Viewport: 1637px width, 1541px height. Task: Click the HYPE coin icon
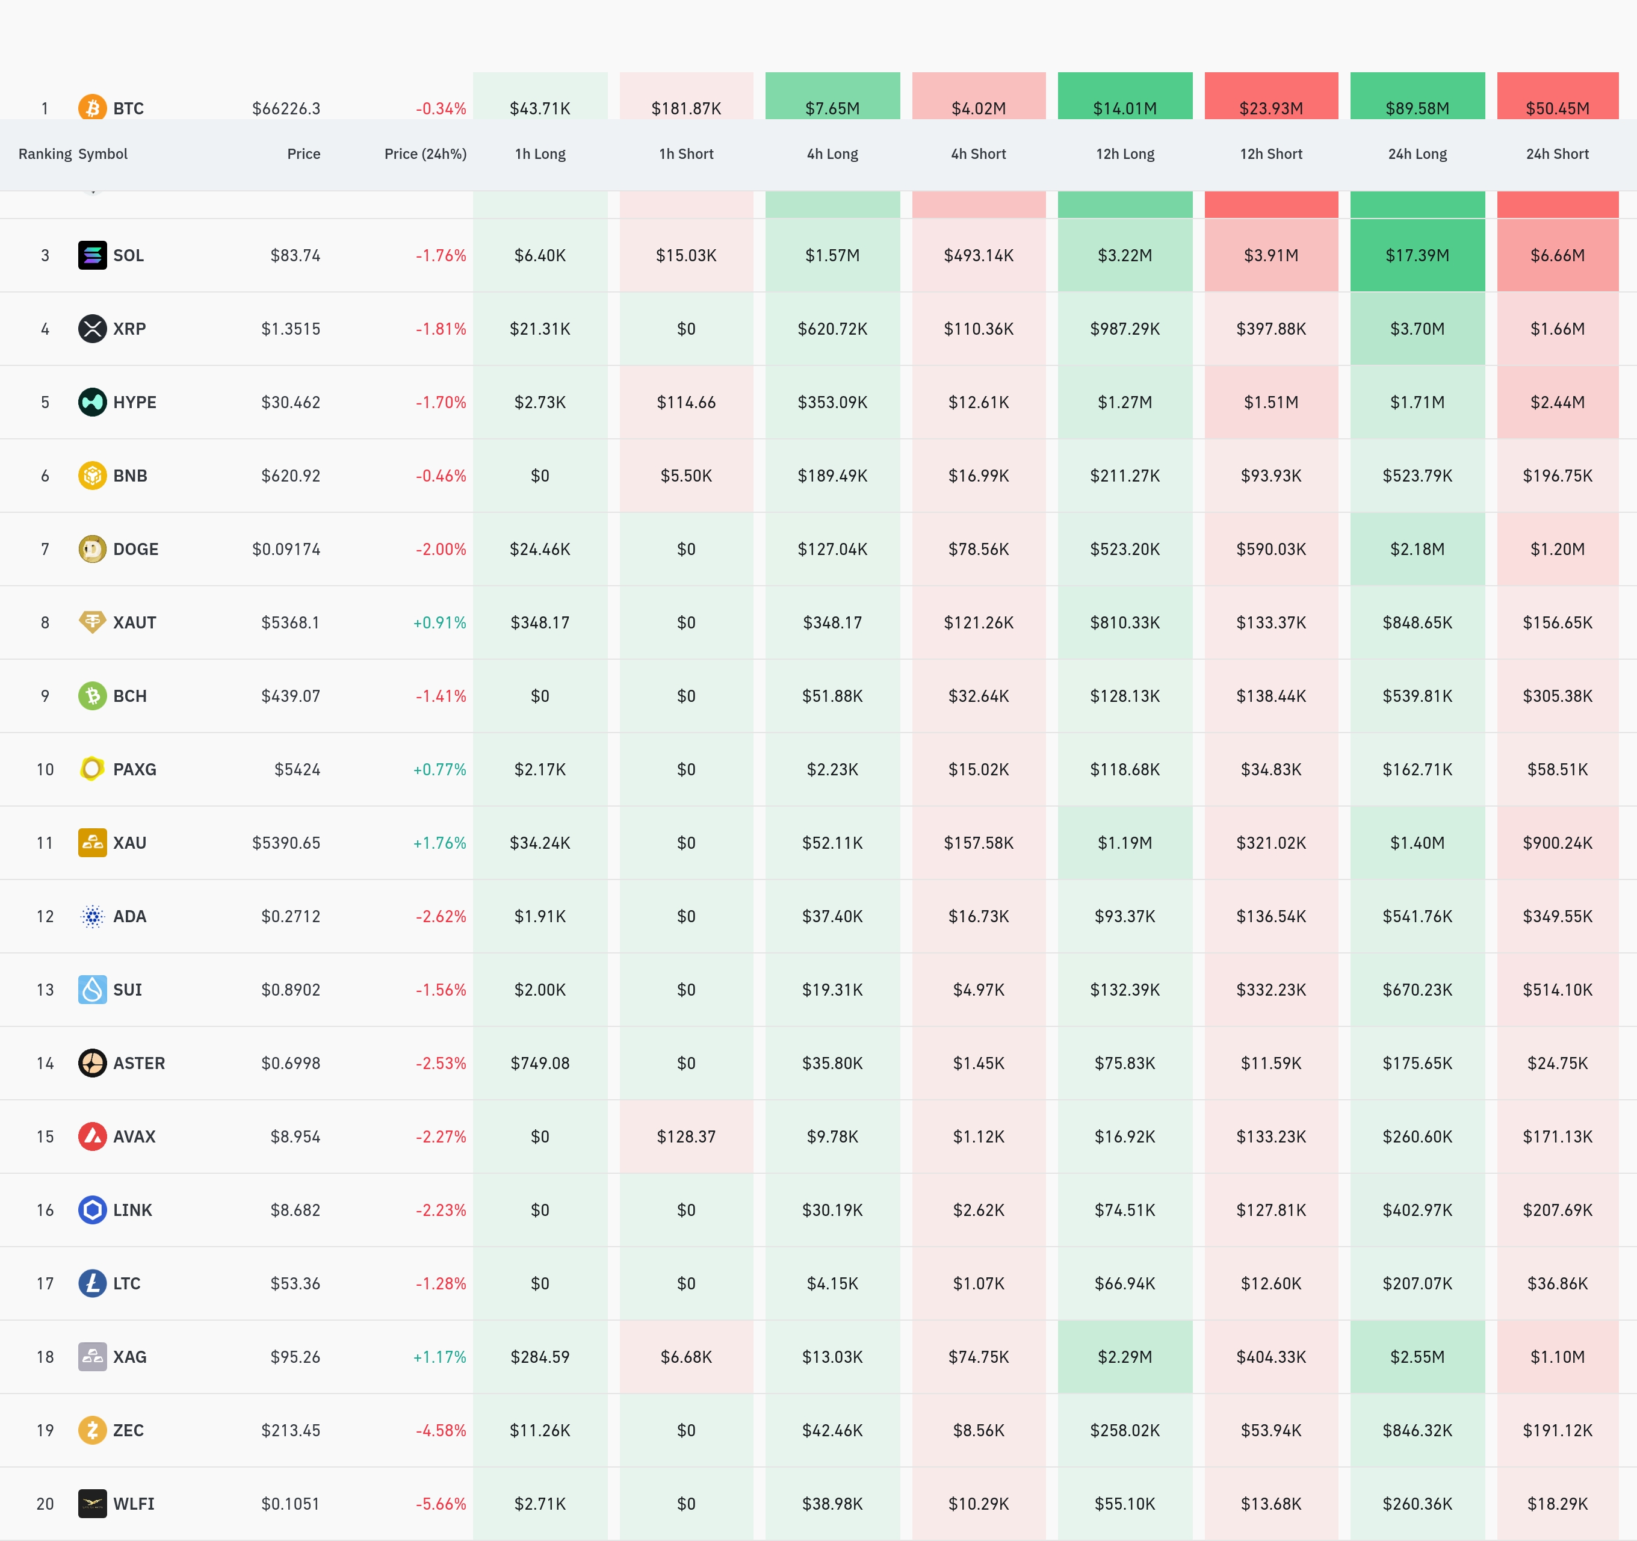[92, 402]
